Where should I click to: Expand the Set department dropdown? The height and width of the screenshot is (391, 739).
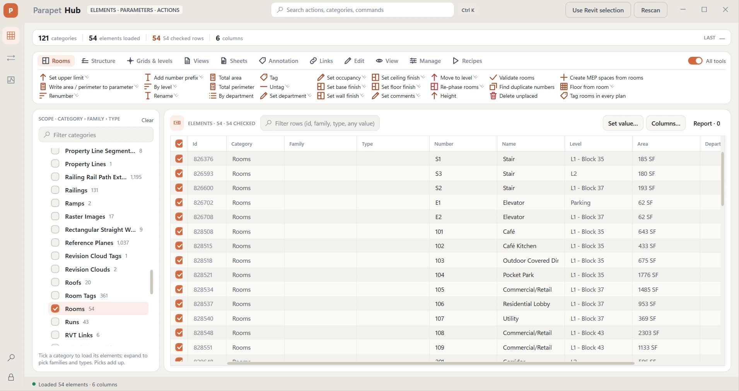click(310, 95)
